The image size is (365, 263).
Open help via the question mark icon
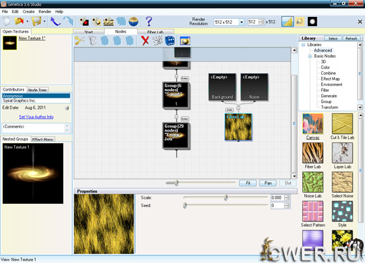tap(149, 21)
